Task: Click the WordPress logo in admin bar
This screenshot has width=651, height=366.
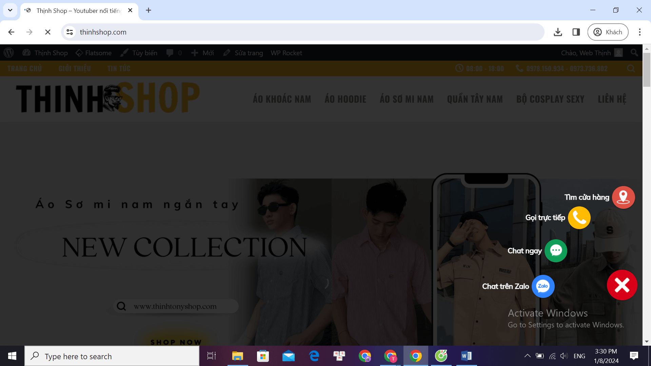Action: point(9,53)
